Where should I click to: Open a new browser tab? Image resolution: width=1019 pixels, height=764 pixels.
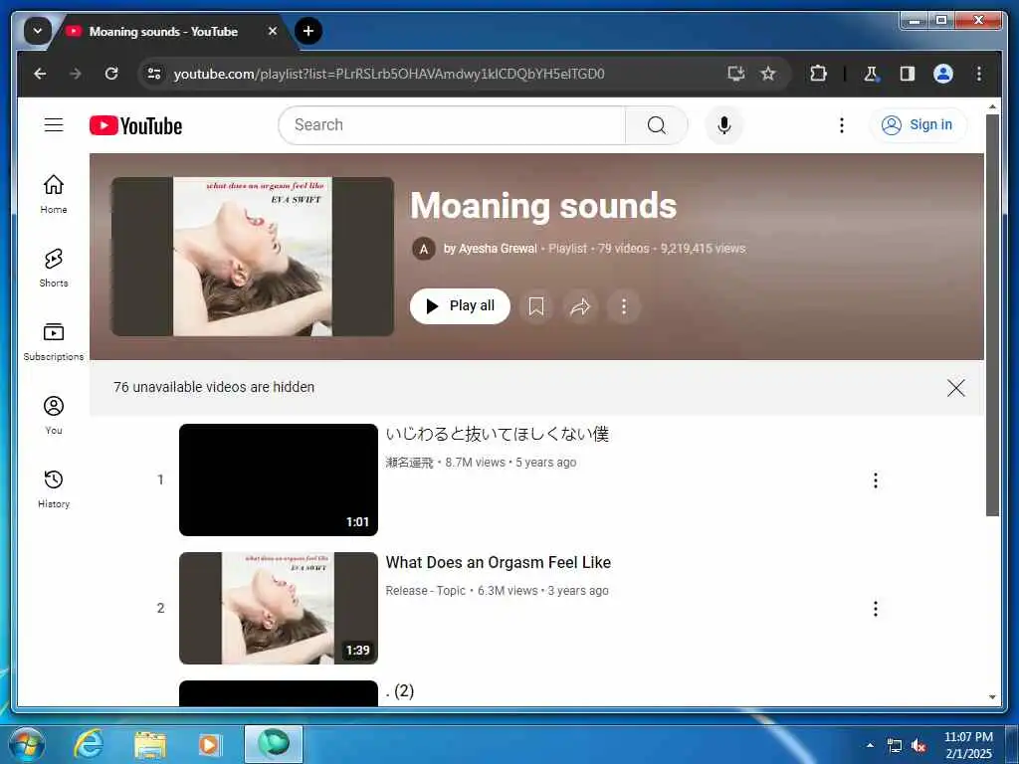(x=308, y=31)
